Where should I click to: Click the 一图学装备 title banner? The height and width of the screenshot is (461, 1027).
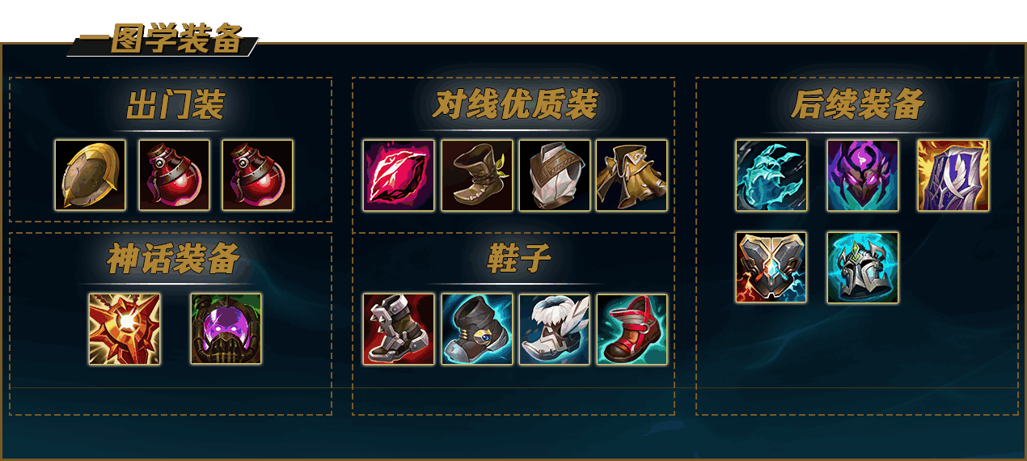coord(162,40)
